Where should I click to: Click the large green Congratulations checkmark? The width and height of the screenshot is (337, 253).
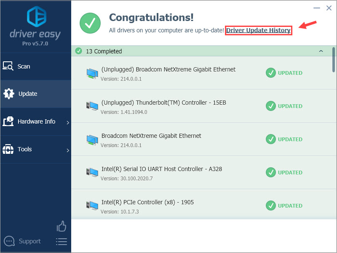click(x=90, y=23)
